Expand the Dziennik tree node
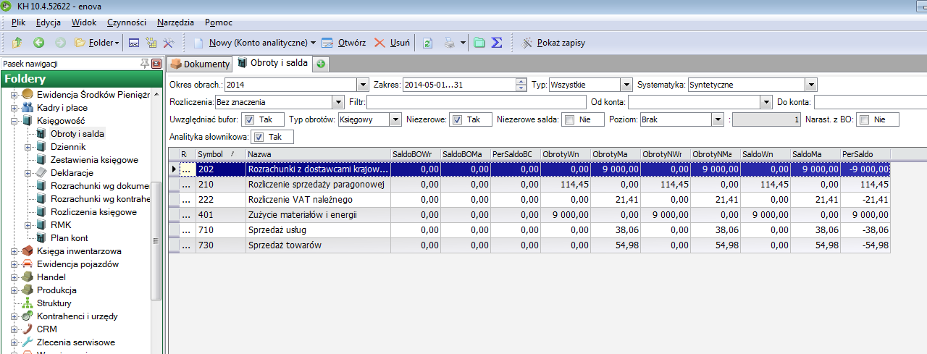Image resolution: width=927 pixels, height=354 pixels. coord(27,147)
